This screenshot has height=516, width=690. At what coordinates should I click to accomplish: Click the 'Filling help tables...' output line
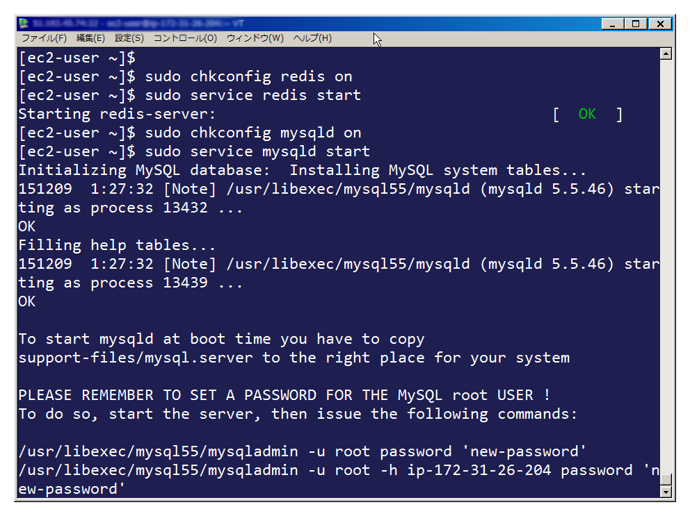tap(117, 245)
